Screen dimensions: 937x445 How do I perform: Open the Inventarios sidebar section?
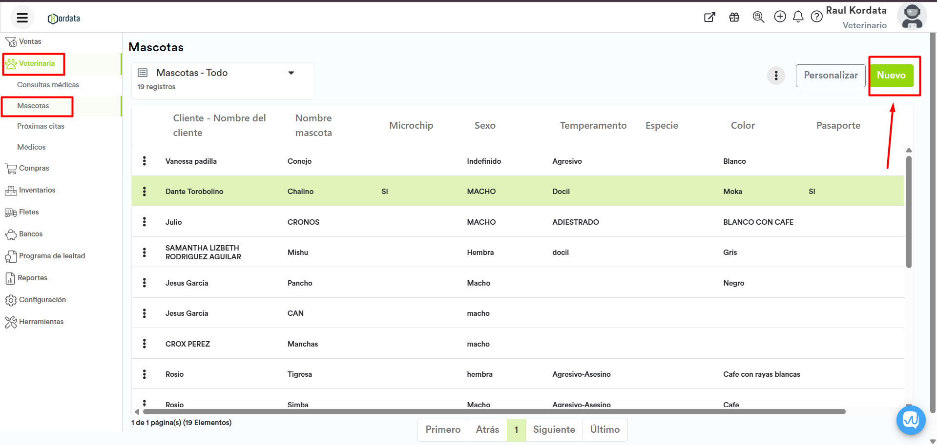[37, 190]
